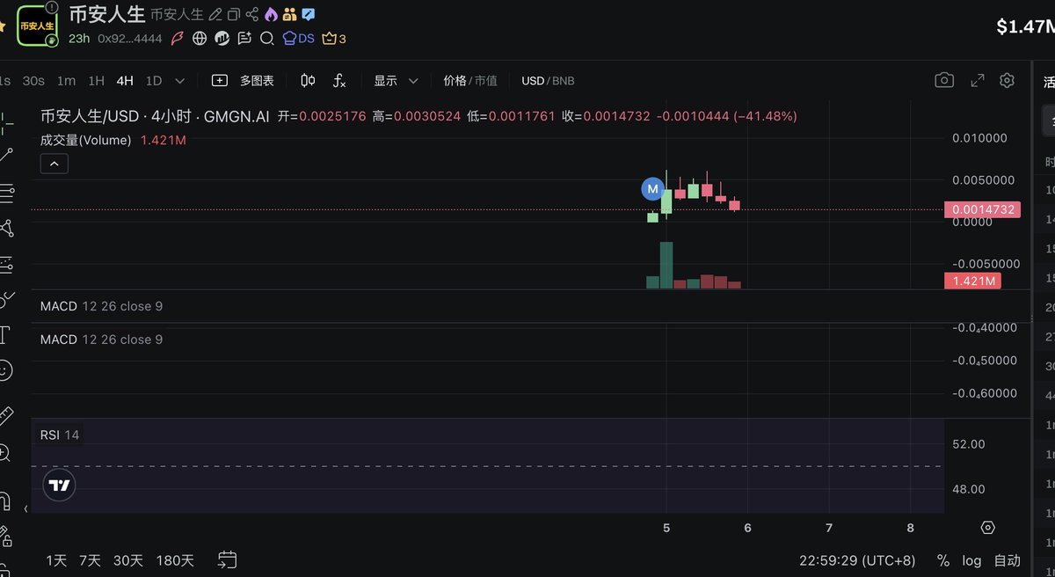Toggle 自动 auto scale
1055x577 pixels.
(x=1007, y=560)
